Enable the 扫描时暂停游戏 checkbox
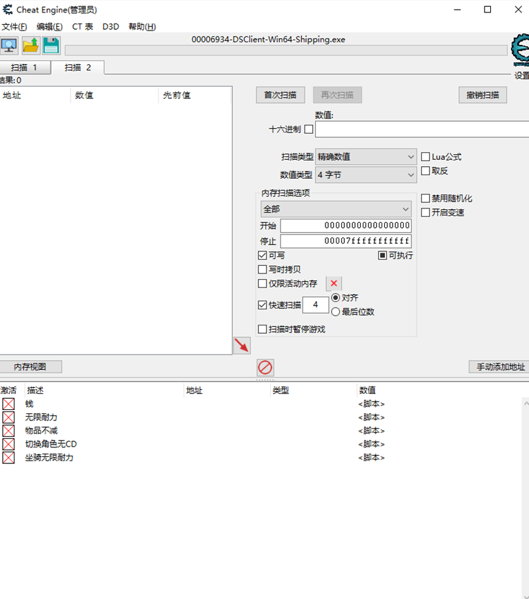 coord(262,330)
